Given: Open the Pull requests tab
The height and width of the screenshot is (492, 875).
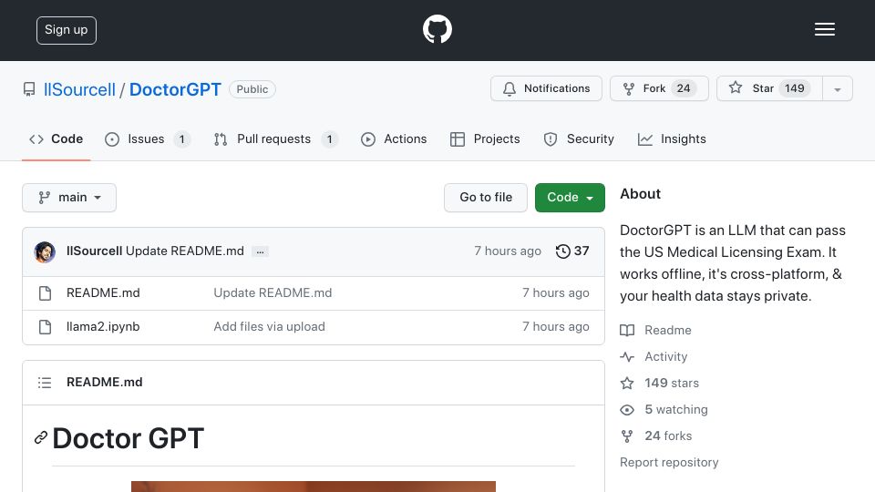Looking at the screenshot, I should [x=275, y=138].
